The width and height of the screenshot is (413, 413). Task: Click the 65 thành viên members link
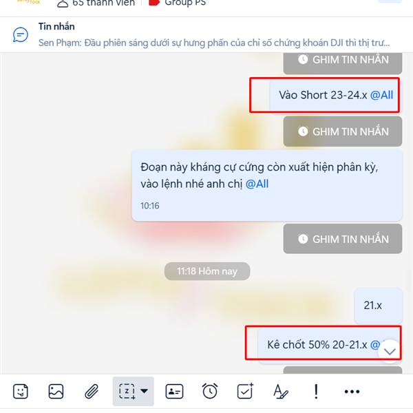(96, 3)
